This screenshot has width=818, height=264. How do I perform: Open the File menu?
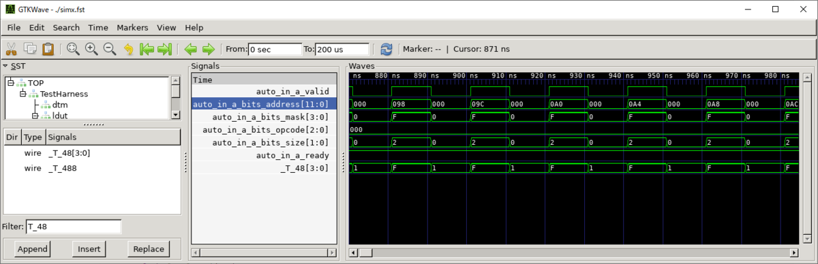point(14,28)
